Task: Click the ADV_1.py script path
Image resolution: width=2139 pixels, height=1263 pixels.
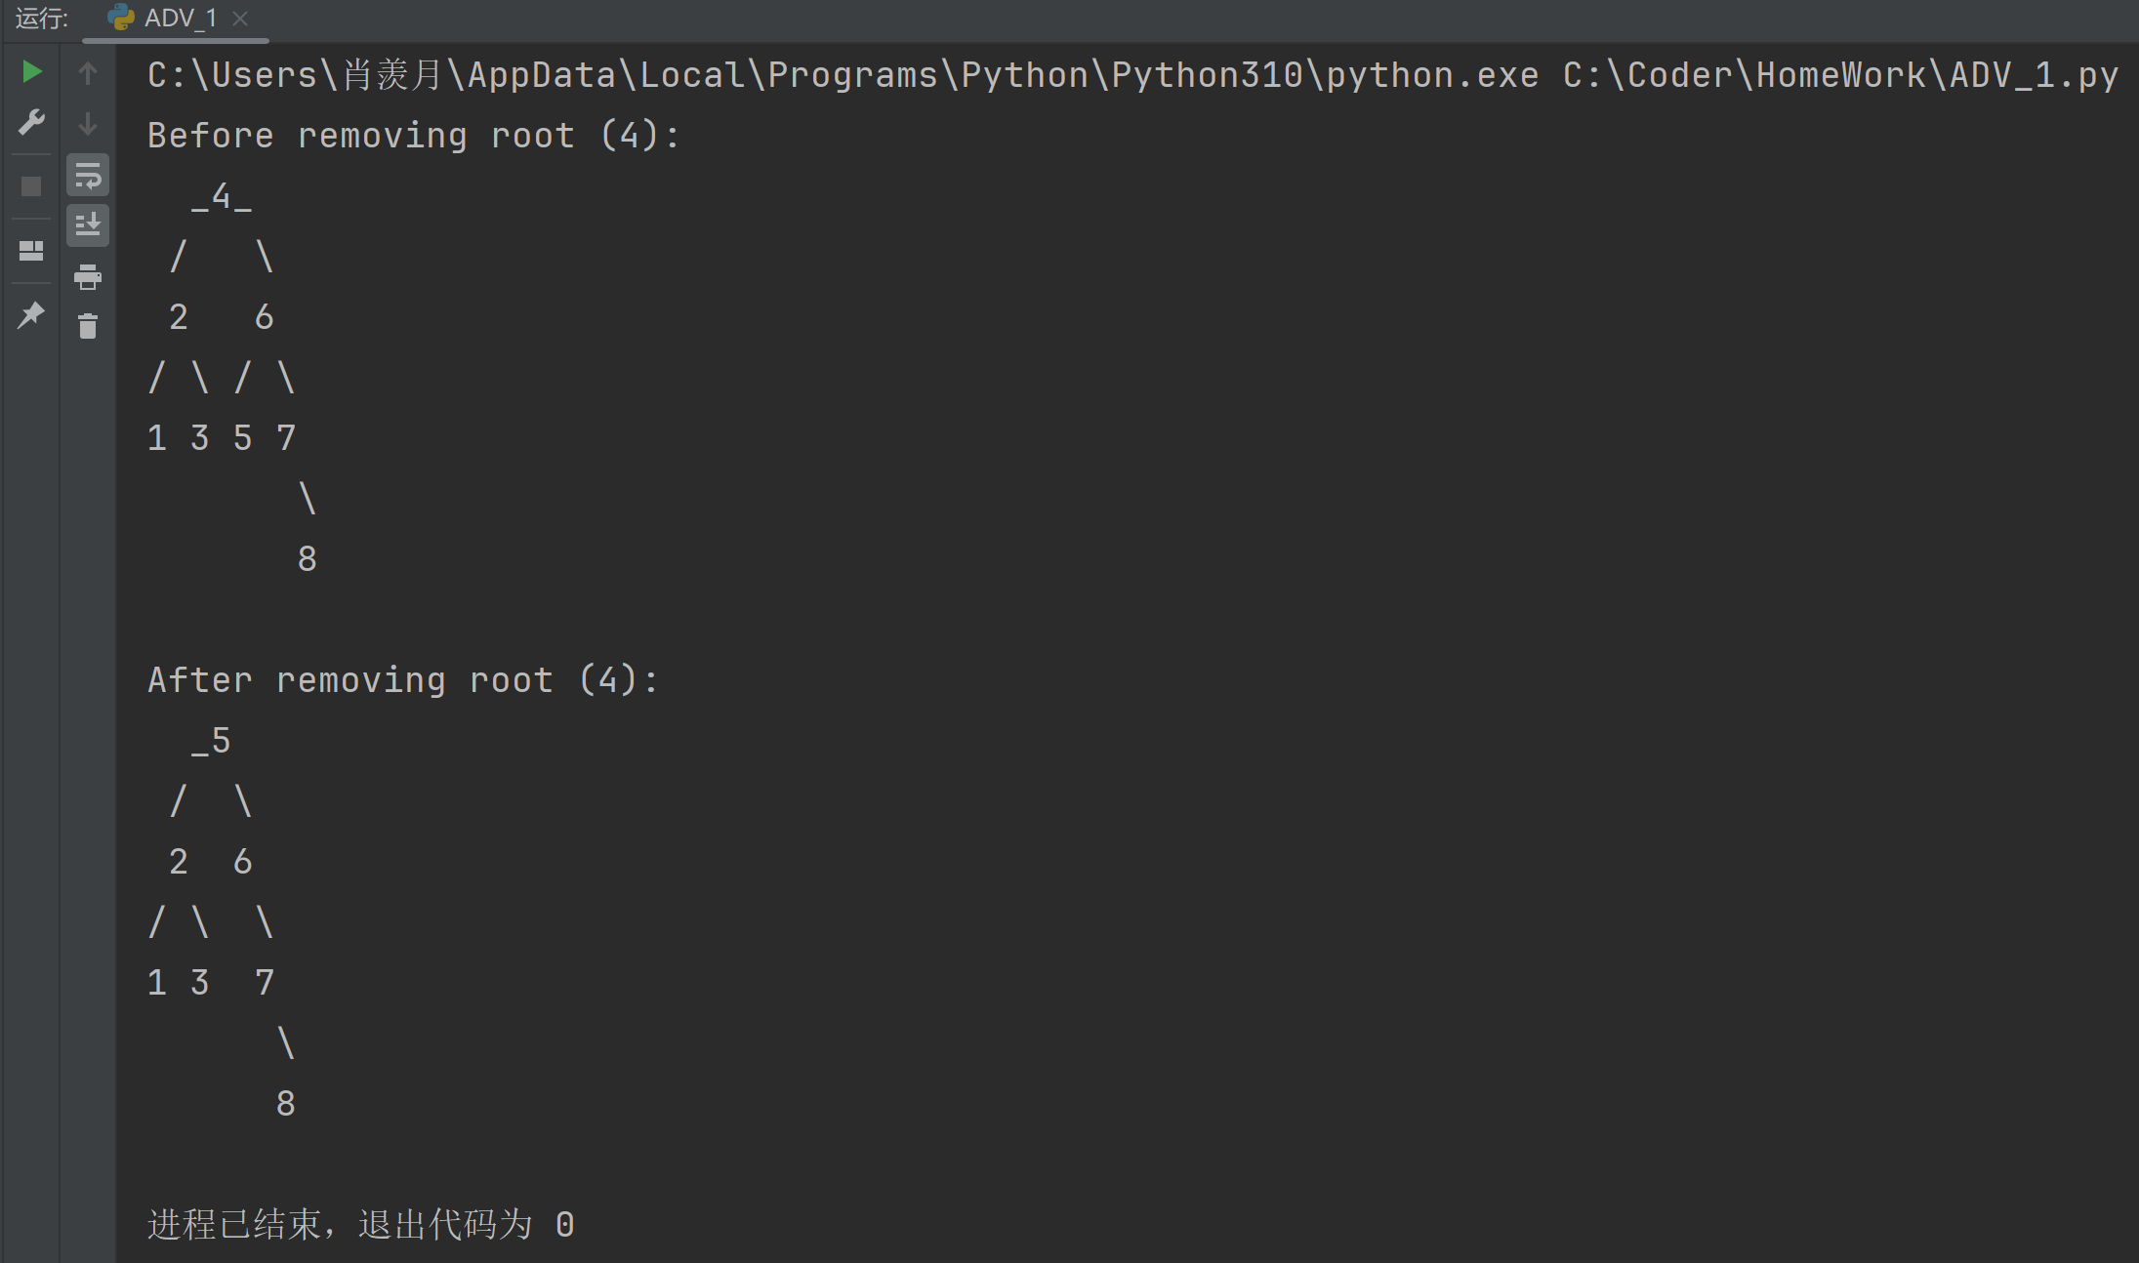Action: [1840, 75]
